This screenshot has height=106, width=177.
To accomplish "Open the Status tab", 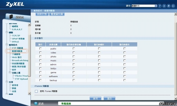I will pyautogui.click(x=20, y=17).
